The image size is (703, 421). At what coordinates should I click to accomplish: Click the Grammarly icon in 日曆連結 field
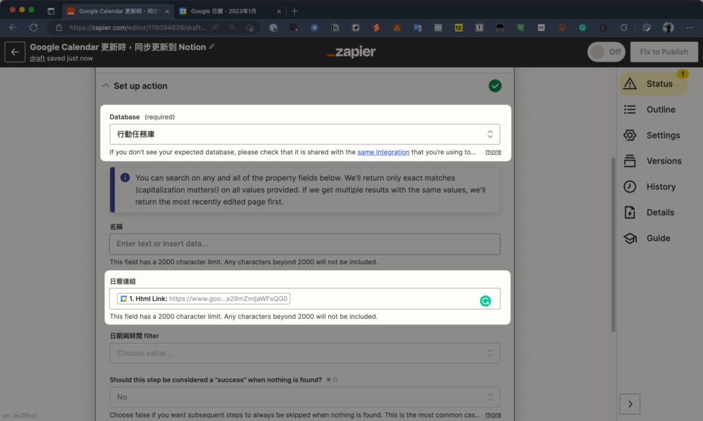tap(485, 301)
